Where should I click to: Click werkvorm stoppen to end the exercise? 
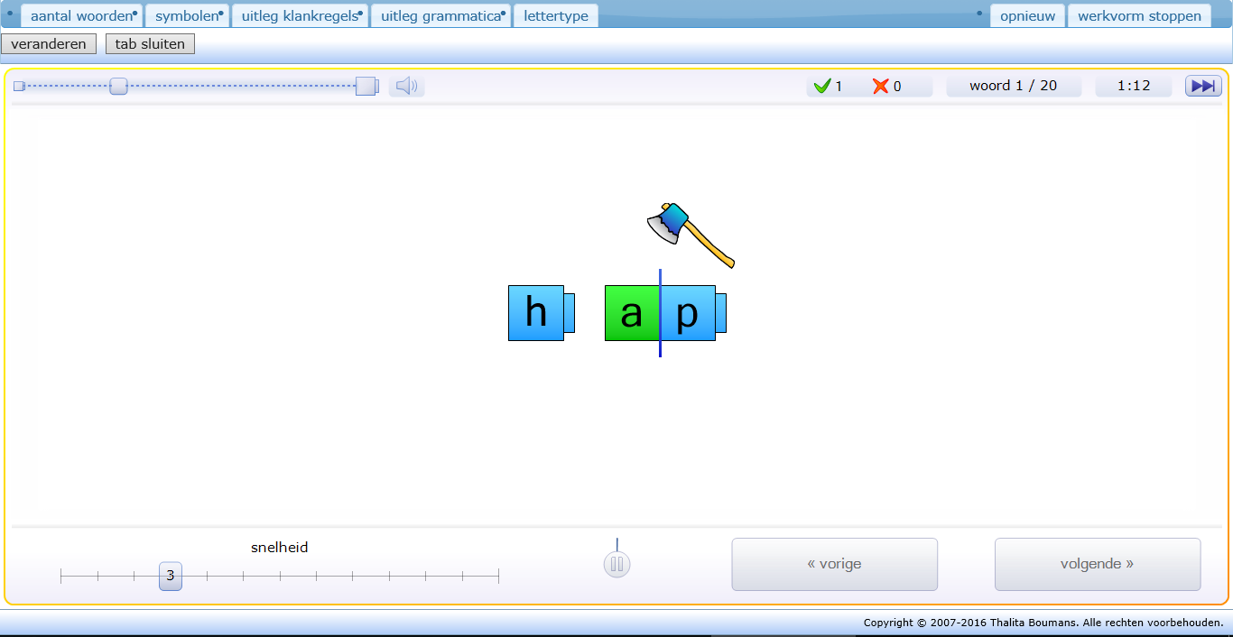(x=1139, y=16)
